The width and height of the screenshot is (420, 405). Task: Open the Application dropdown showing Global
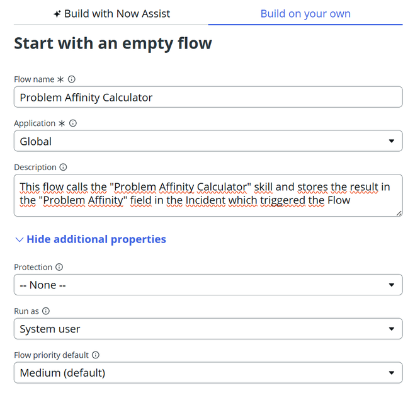pos(208,141)
